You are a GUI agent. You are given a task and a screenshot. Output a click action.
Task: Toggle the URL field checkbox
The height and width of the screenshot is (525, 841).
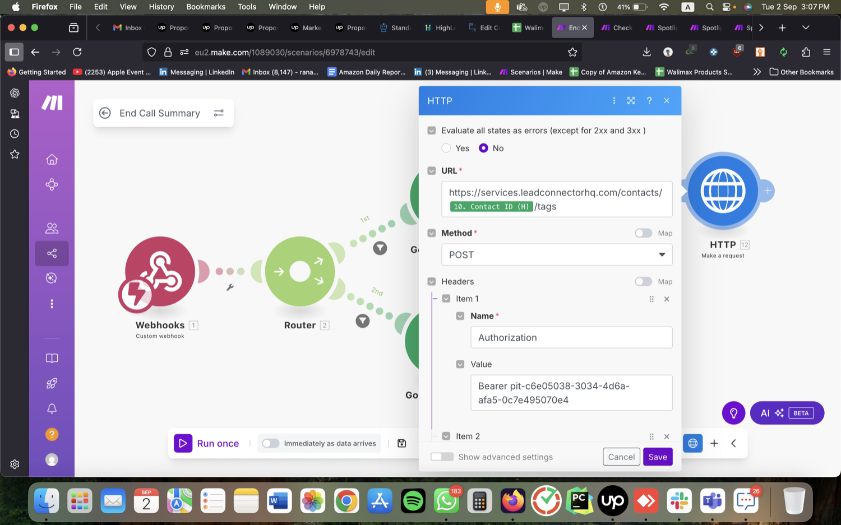click(x=432, y=171)
